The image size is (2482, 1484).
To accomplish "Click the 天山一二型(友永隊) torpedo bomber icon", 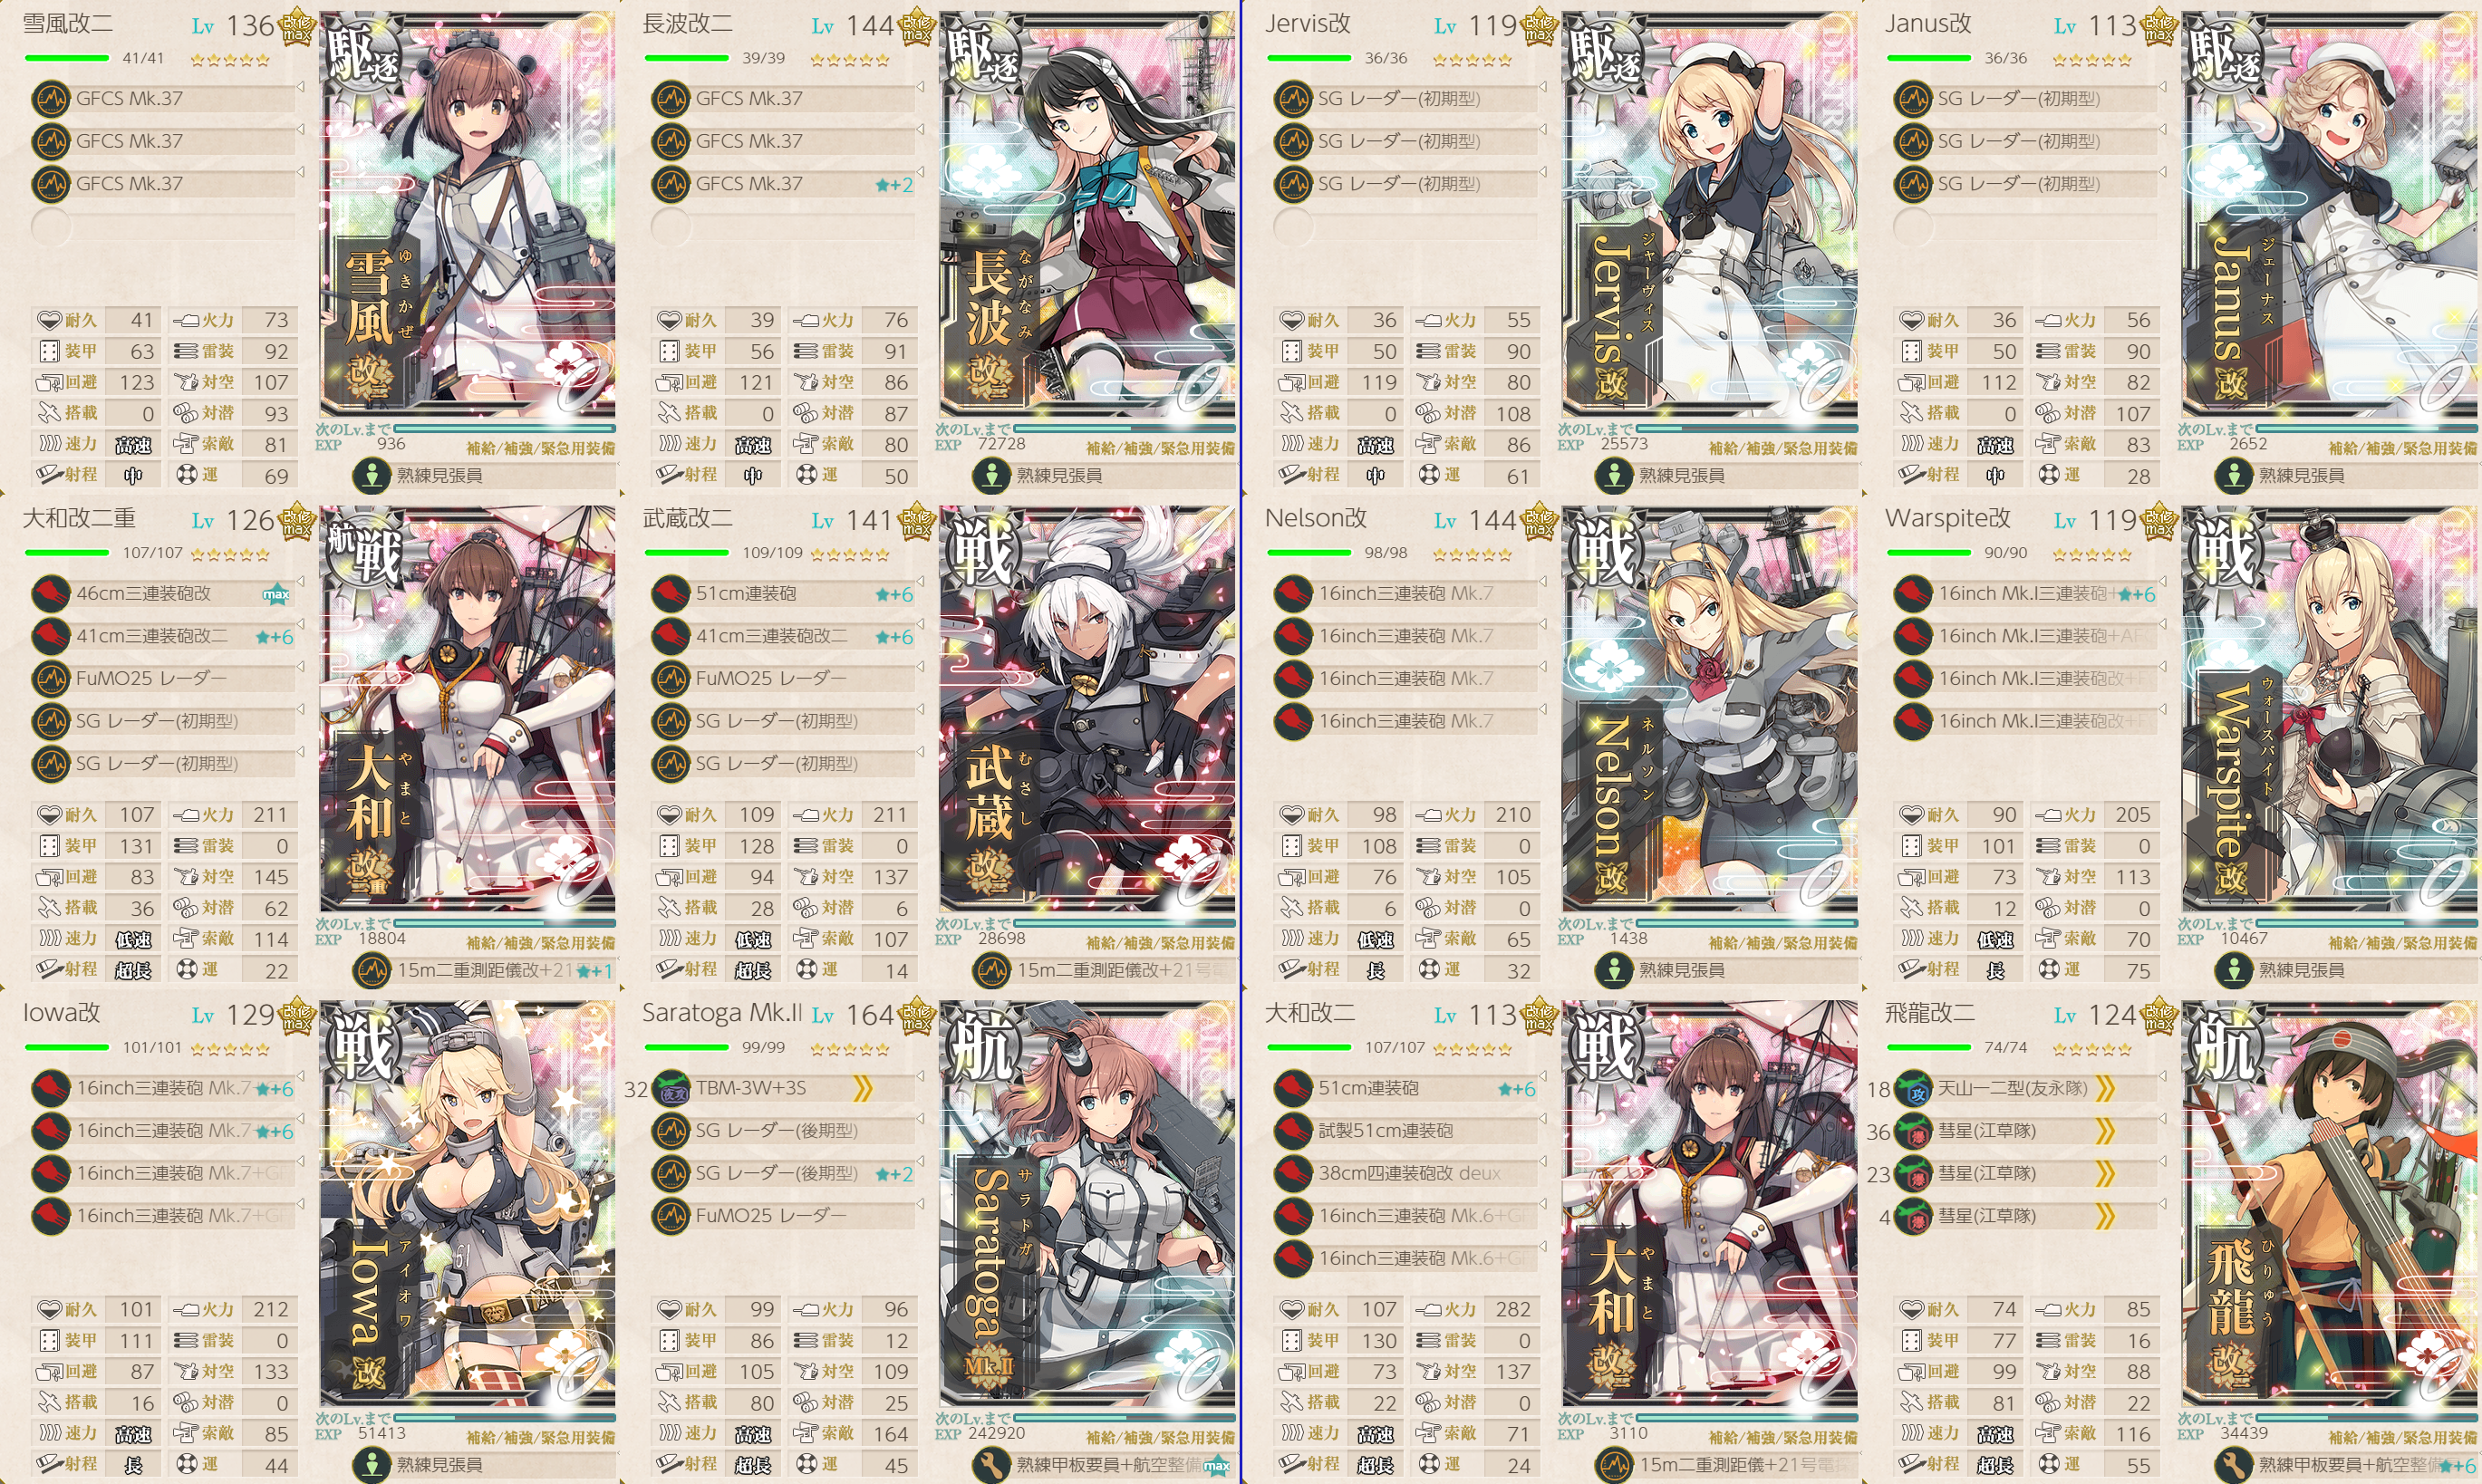I will pos(1913,1089).
